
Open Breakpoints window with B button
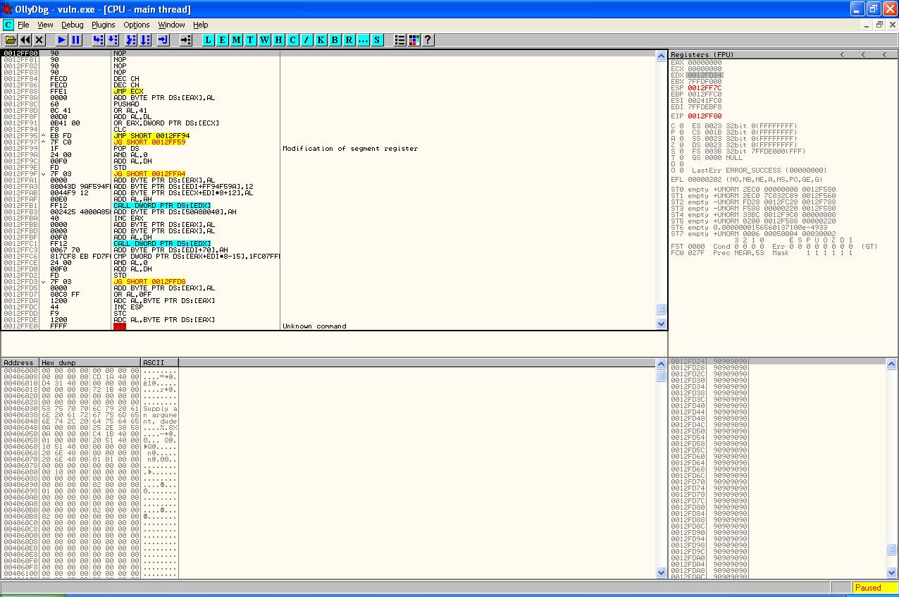pyautogui.click(x=335, y=40)
